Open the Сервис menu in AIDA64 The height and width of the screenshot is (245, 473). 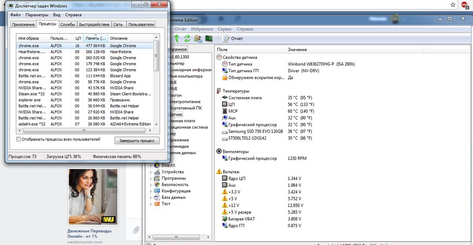tap(225, 29)
